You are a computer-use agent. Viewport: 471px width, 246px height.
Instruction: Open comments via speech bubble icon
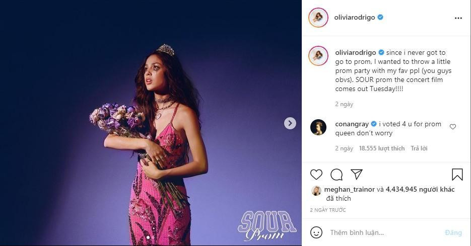337,175
